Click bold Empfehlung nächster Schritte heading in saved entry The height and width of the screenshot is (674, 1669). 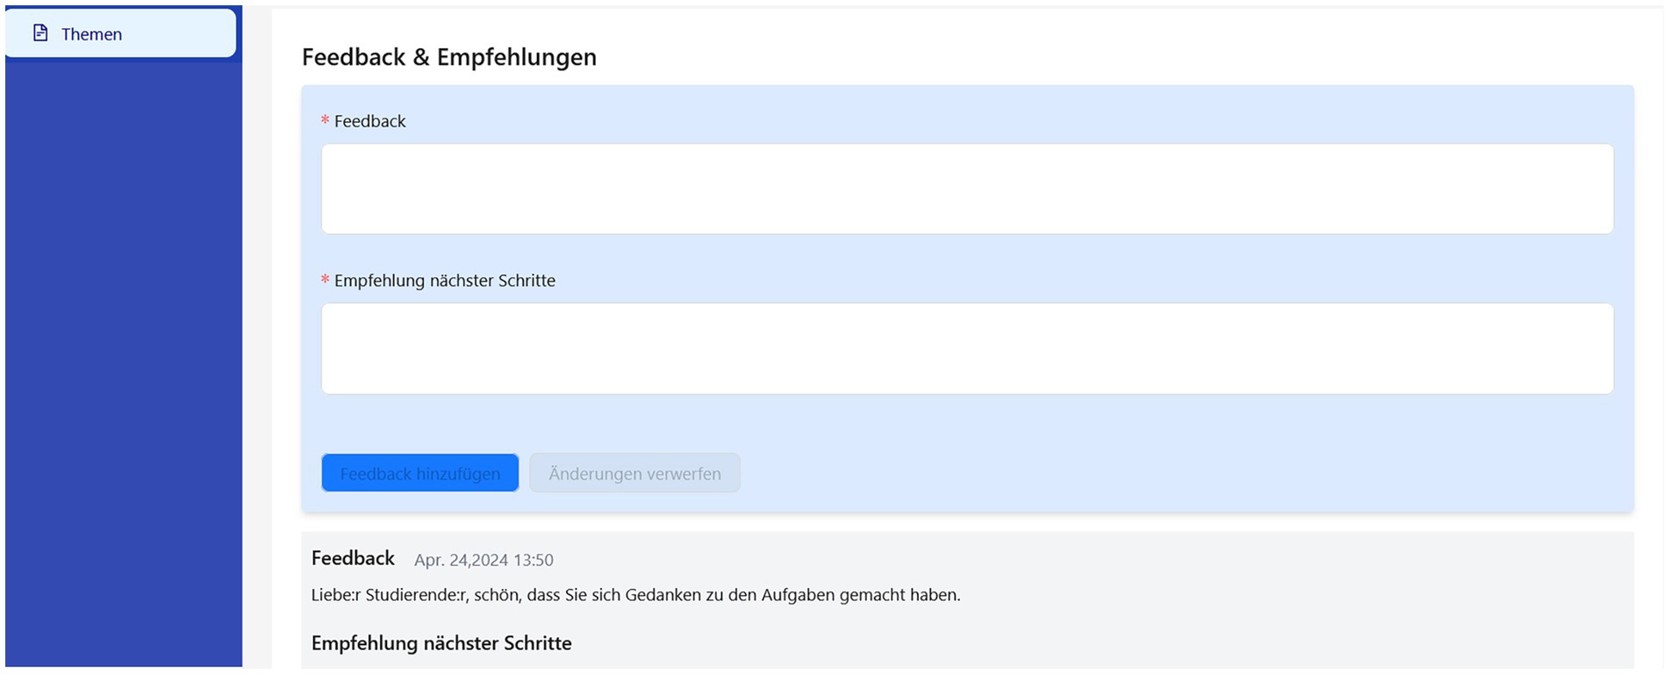click(441, 643)
